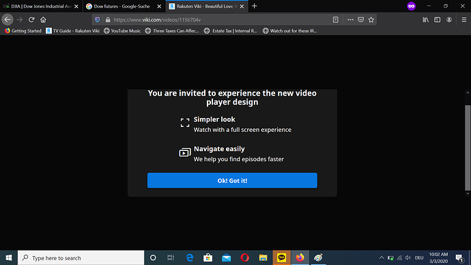Launch Opera browser from taskbar

pyautogui.click(x=245, y=257)
